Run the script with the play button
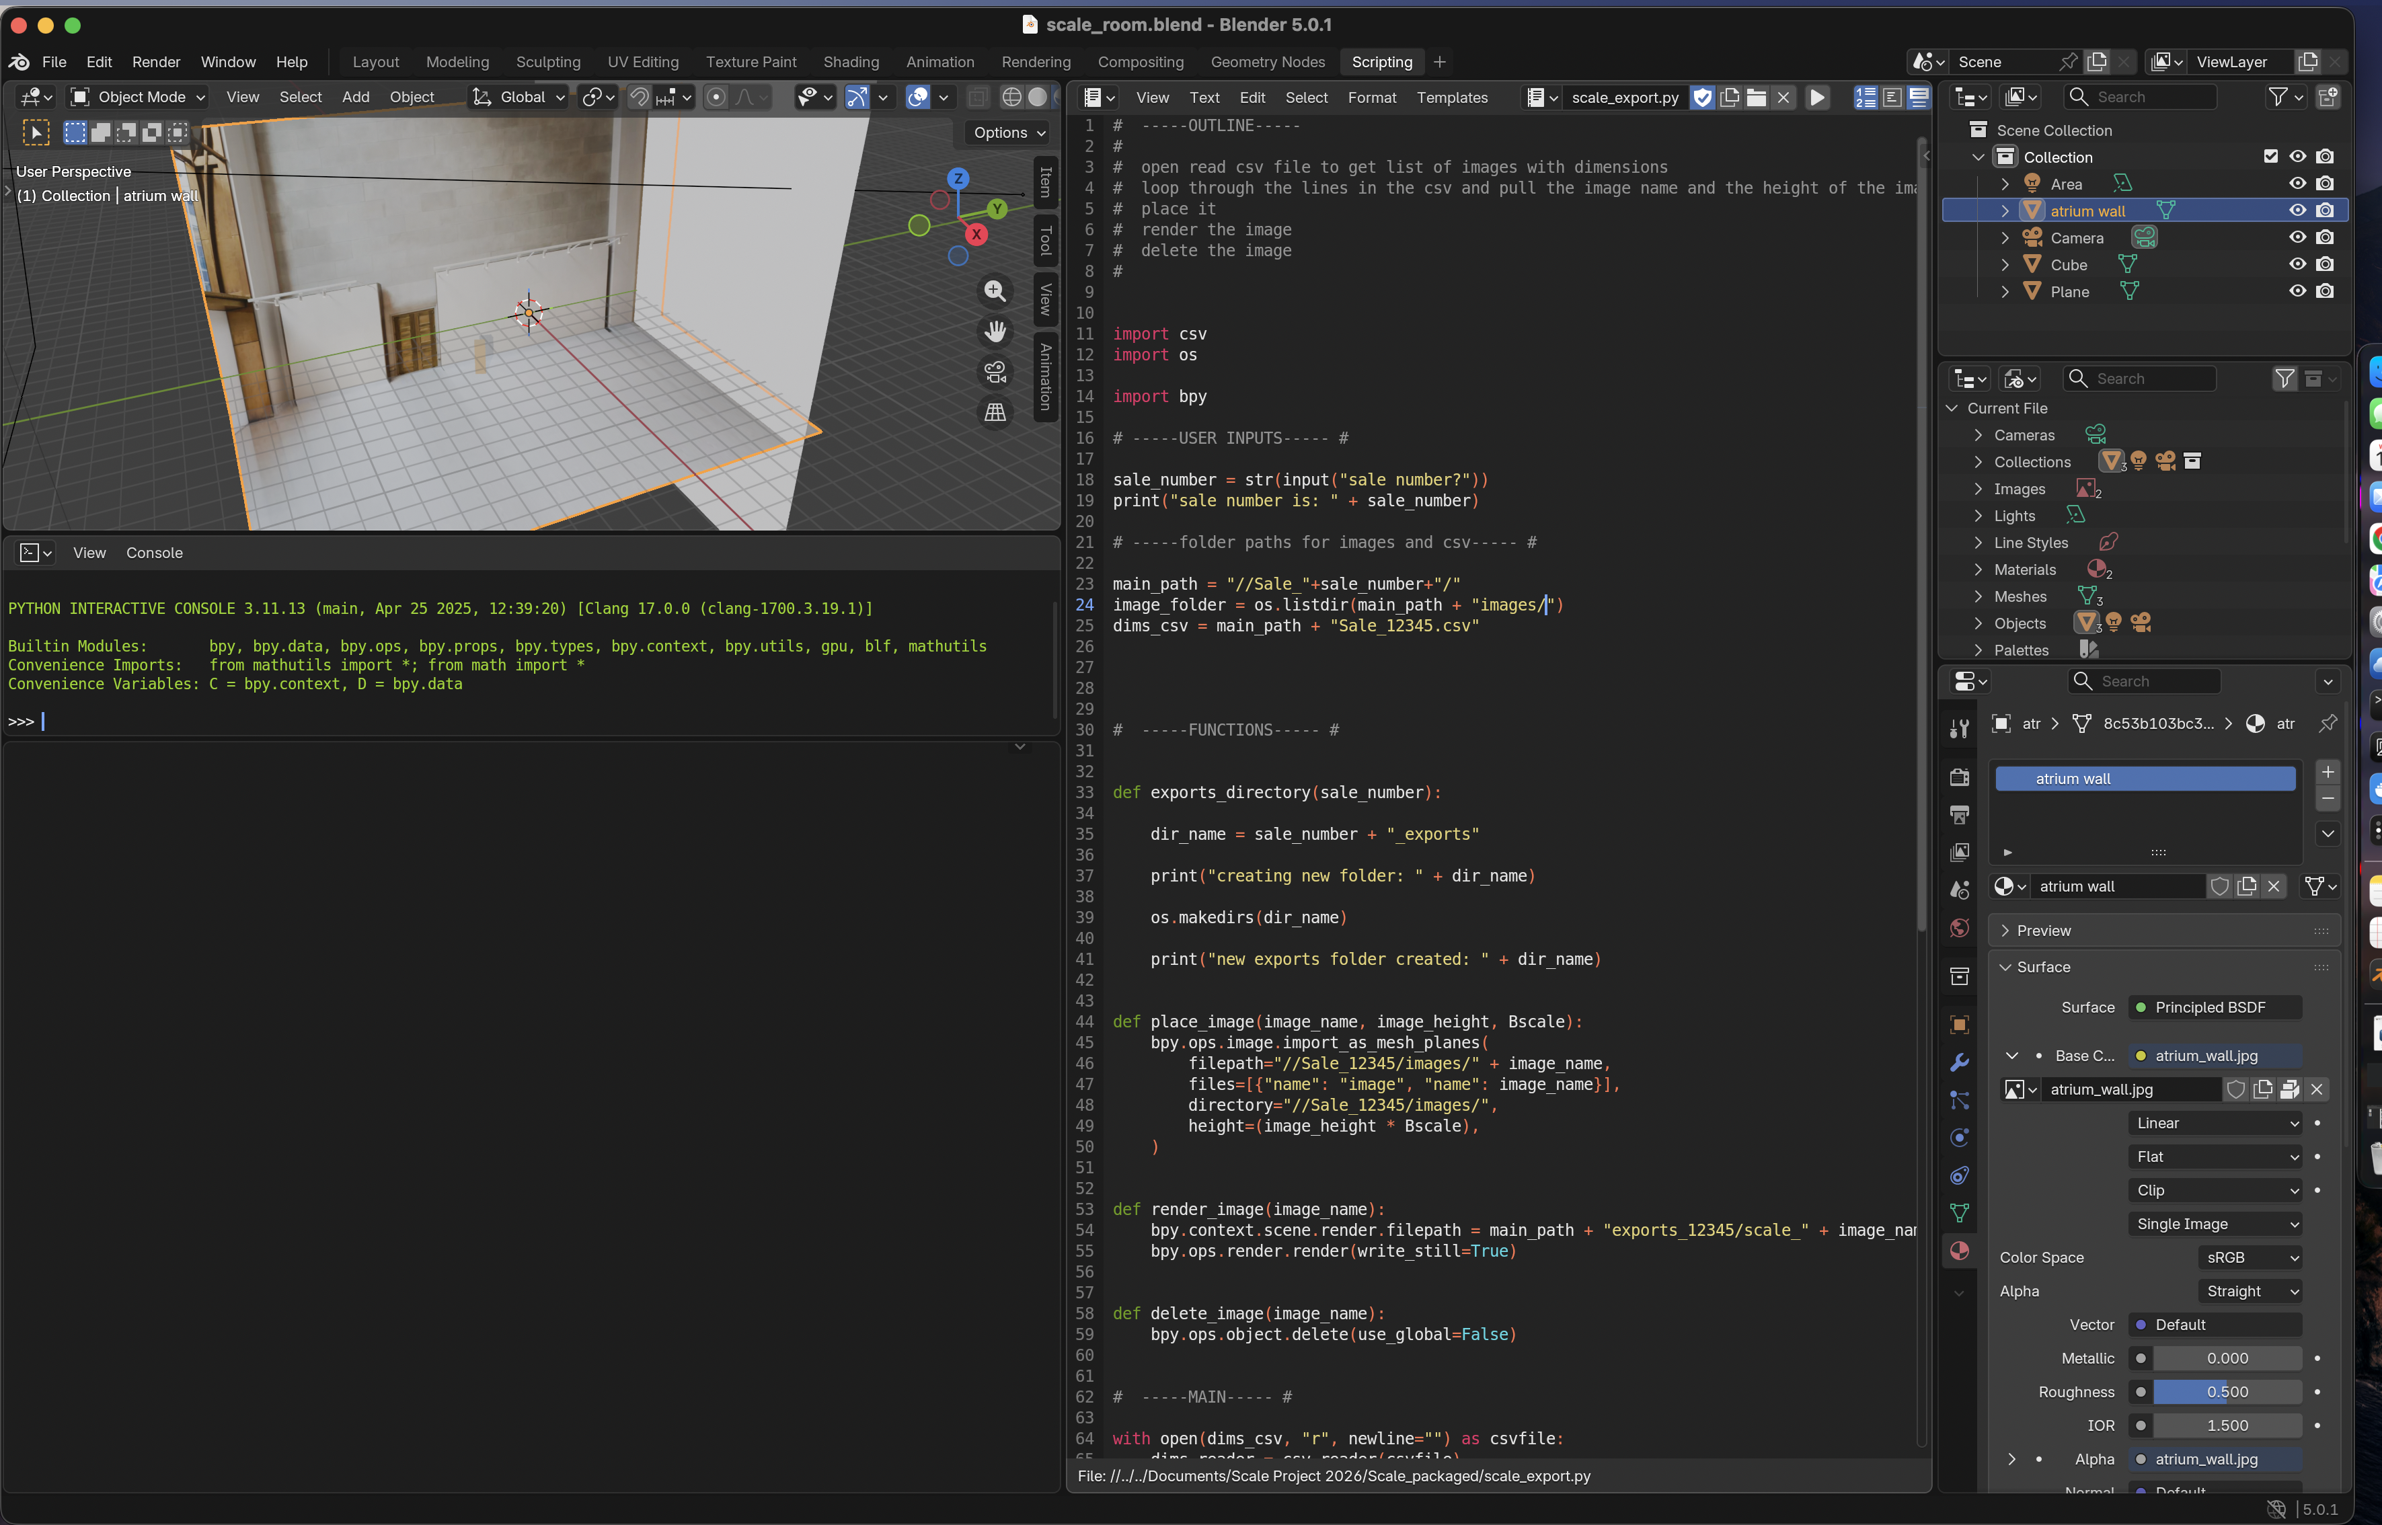Viewport: 2382px width, 1525px height. click(x=1818, y=97)
